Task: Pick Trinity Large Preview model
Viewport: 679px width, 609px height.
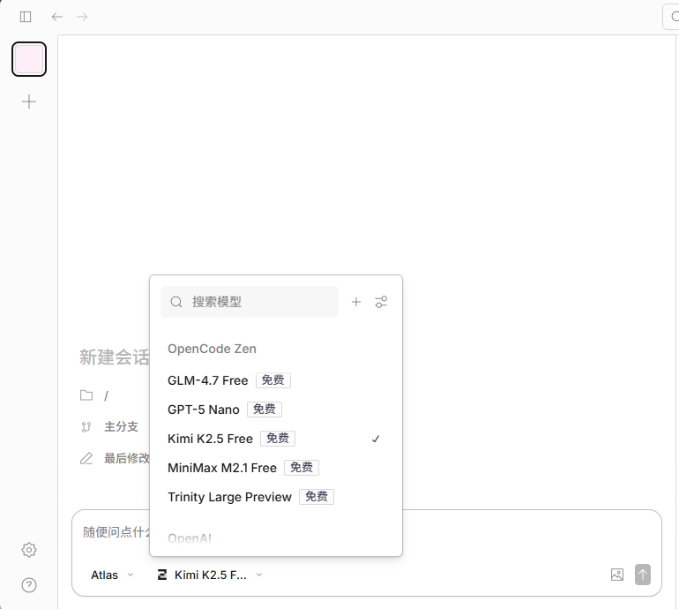Action: click(275, 496)
